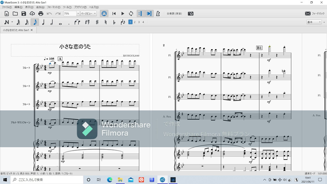Open the ファイル menu
The width and height of the screenshot is (327, 184).
pyautogui.click(x=7, y=7)
